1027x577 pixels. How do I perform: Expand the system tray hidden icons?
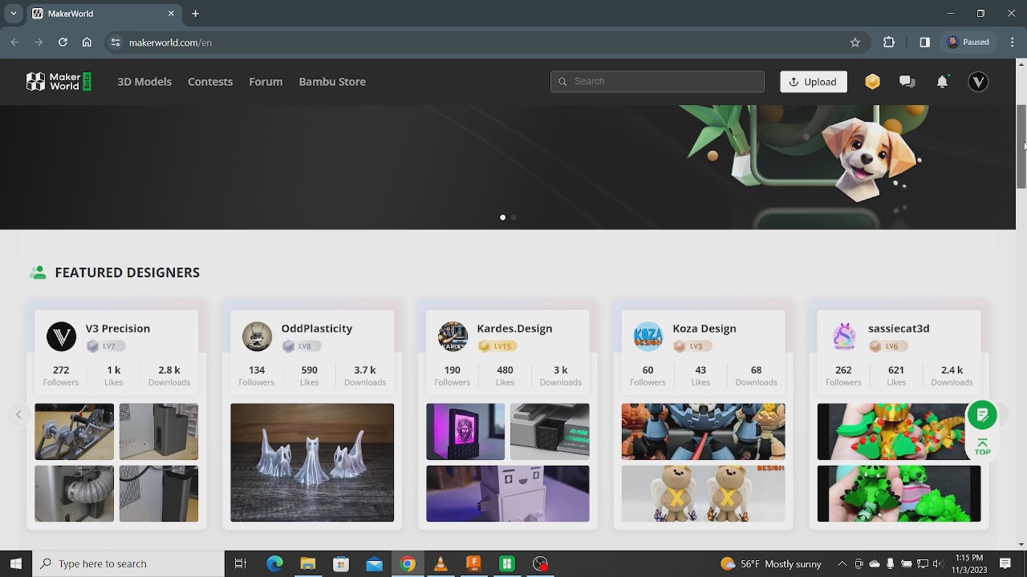click(842, 564)
